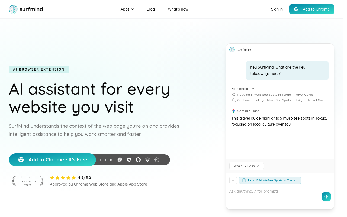The image size is (347, 217).
Task: Click the first star in the rating
Action: coord(52,178)
